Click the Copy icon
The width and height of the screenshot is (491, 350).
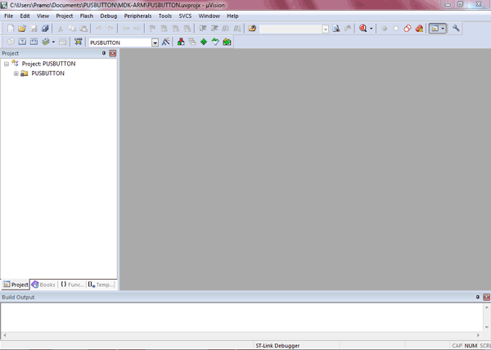click(x=72, y=29)
